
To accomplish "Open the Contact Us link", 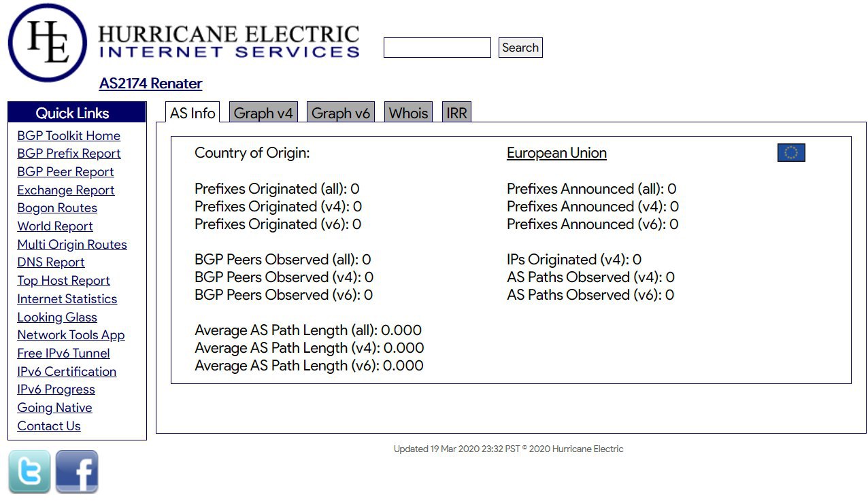I will point(49,426).
